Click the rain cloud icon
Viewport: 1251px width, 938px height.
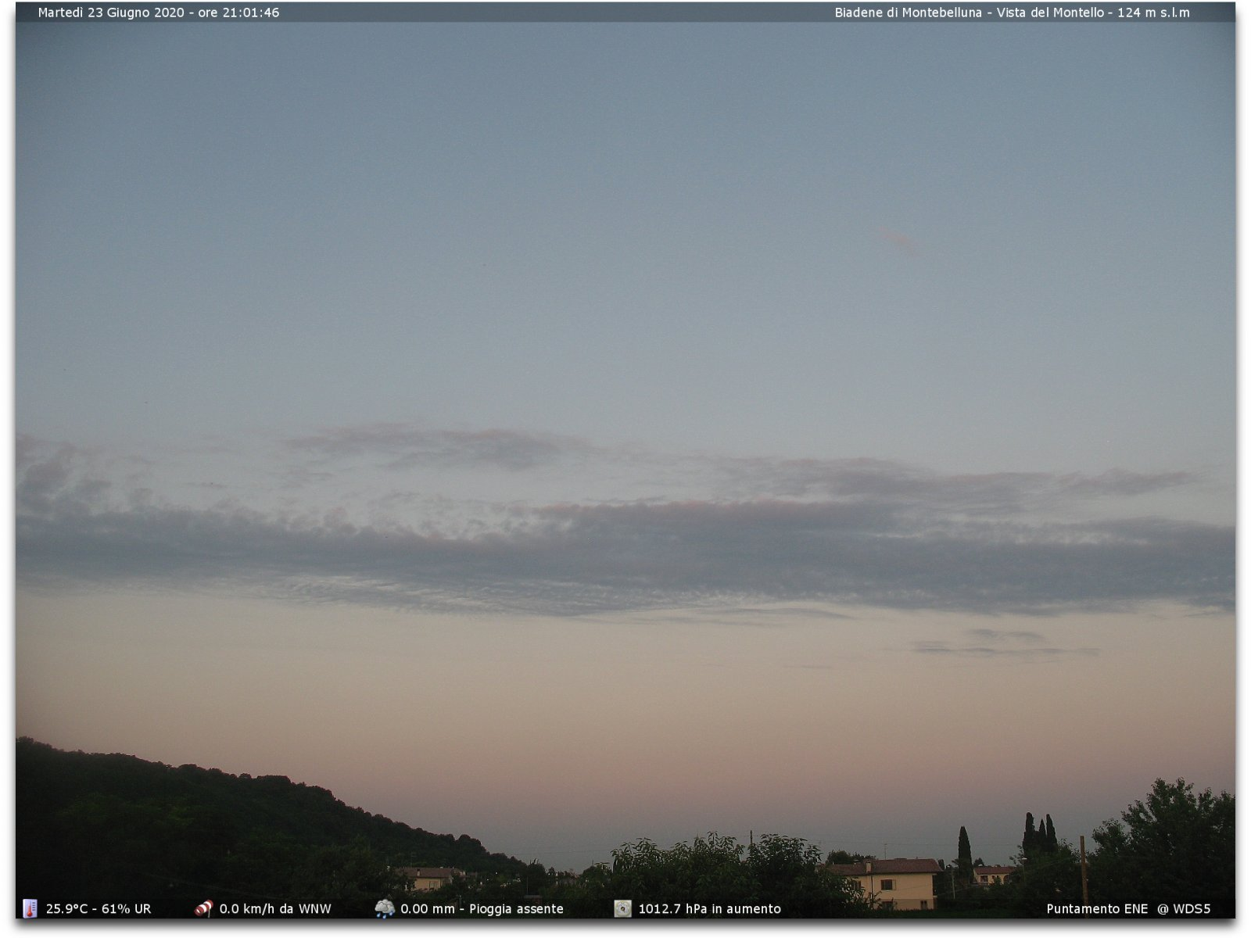385,908
